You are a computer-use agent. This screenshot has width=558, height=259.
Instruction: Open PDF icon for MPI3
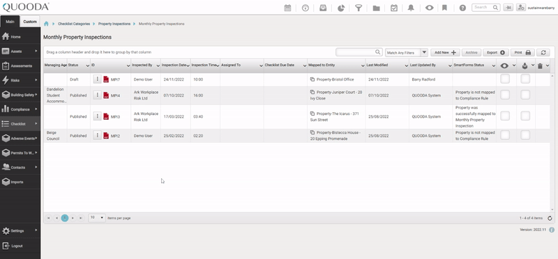click(106, 116)
